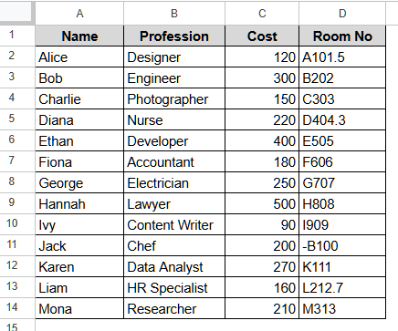
Task: Select the cell containing Mona
Action: point(79,308)
